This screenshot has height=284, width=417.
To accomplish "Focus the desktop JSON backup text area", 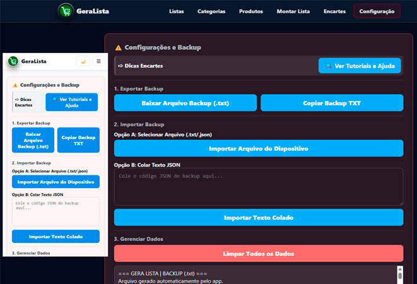I will (x=259, y=187).
